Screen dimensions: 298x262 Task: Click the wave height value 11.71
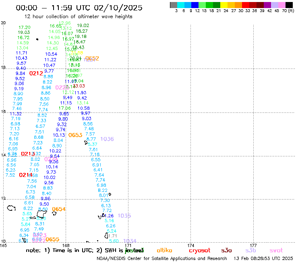[21, 53]
